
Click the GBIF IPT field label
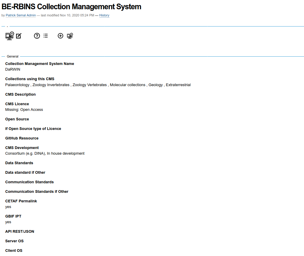pos(13,216)
